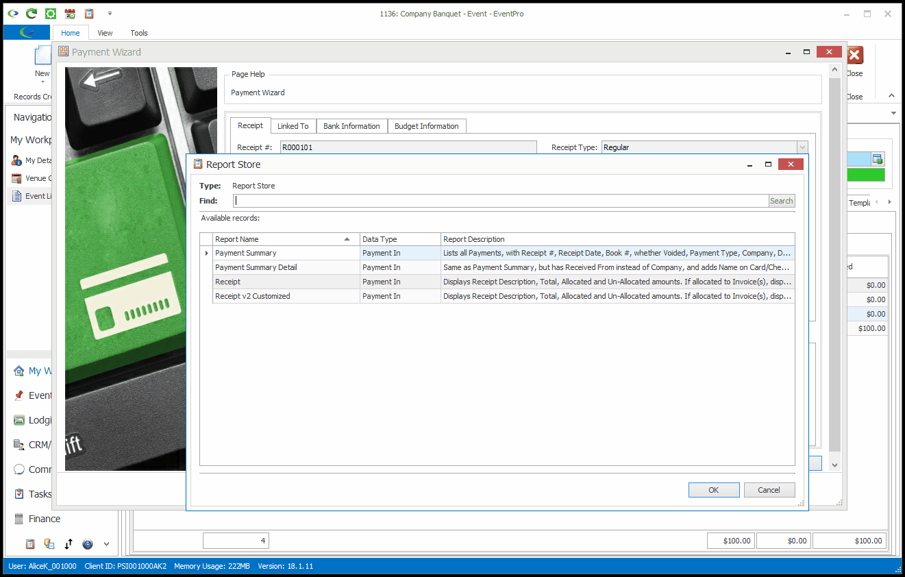This screenshot has height=577, width=905.
Task: Click the green color bar in main window
Action: tap(866, 175)
